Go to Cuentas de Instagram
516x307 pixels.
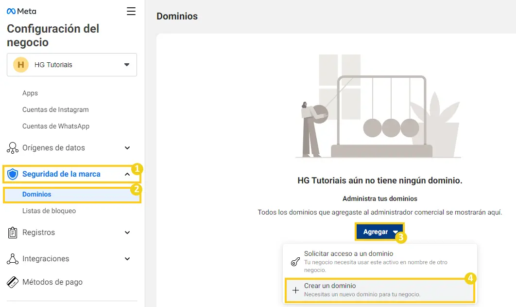coord(55,109)
